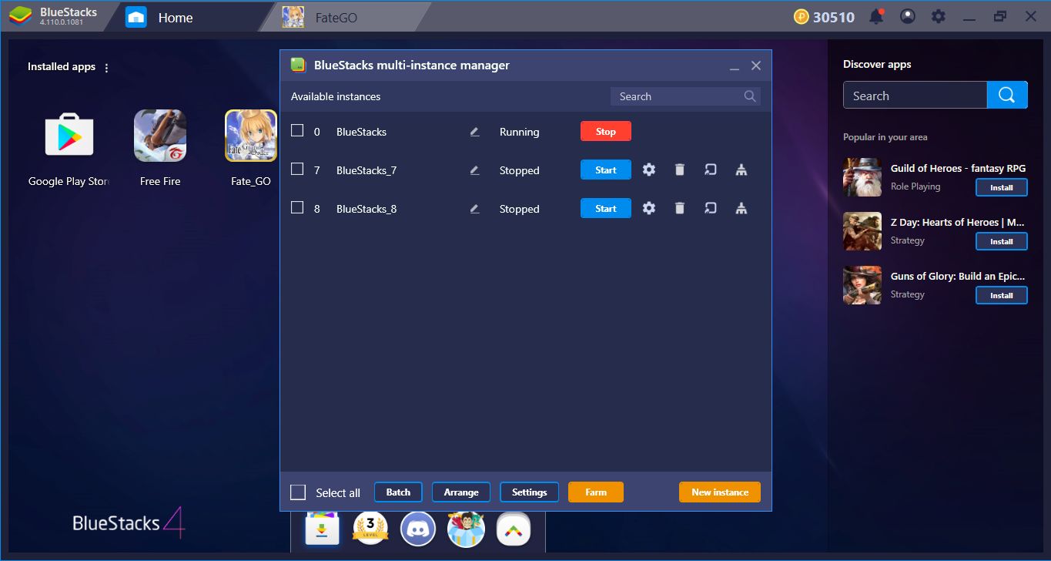Click the Arrange button
This screenshot has height=561, width=1051.
click(461, 492)
